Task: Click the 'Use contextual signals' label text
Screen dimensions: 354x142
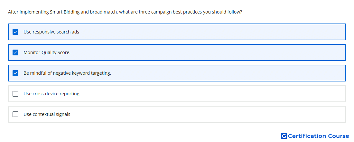Action: click(x=47, y=114)
